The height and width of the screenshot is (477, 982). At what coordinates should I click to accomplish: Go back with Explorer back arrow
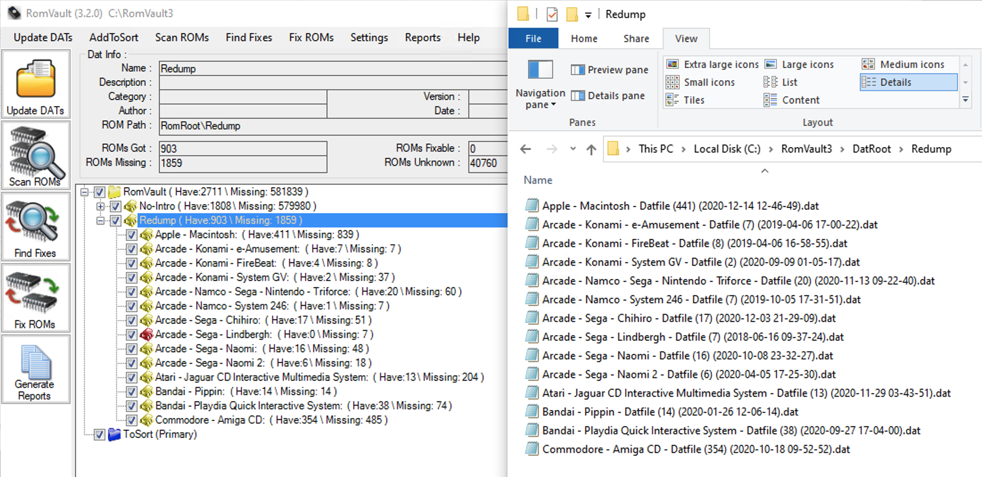[x=526, y=149]
